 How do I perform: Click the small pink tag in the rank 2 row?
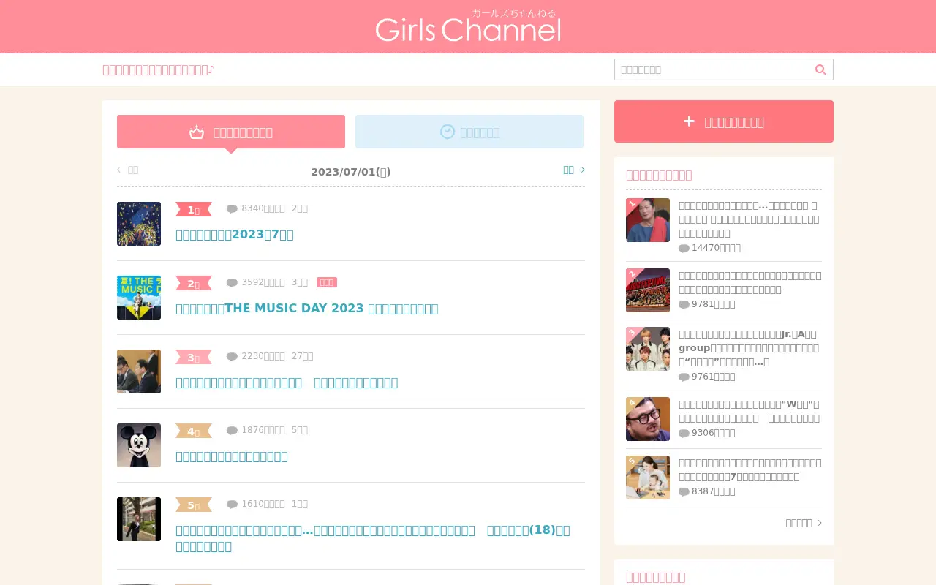[x=327, y=282]
